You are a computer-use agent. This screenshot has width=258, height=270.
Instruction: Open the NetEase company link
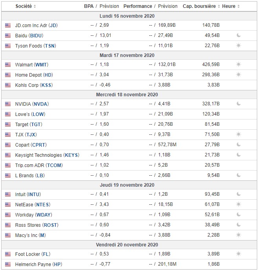pos(33,204)
